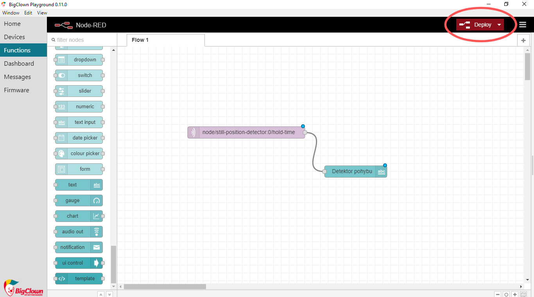The width and height of the screenshot is (534, 297).
Task: Click the canvas vertical scrollbar thumb
Action: click(527, 66)
